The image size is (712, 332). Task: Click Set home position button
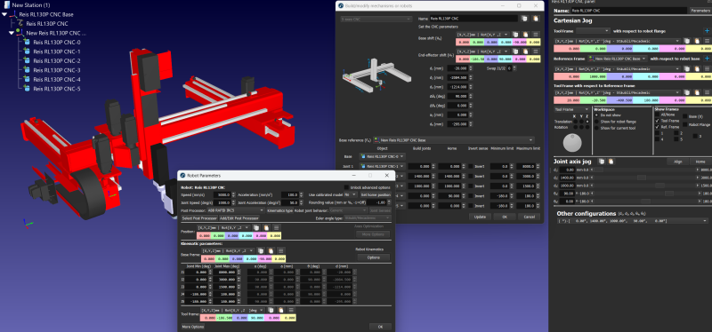point(376,194)
